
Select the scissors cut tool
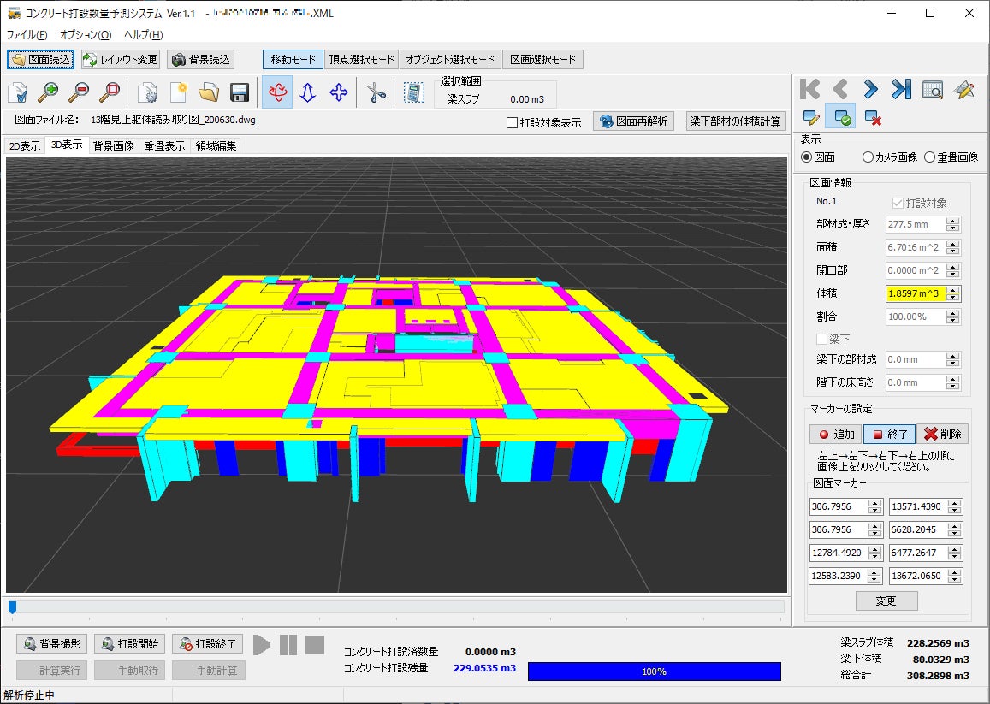(376, 93)
